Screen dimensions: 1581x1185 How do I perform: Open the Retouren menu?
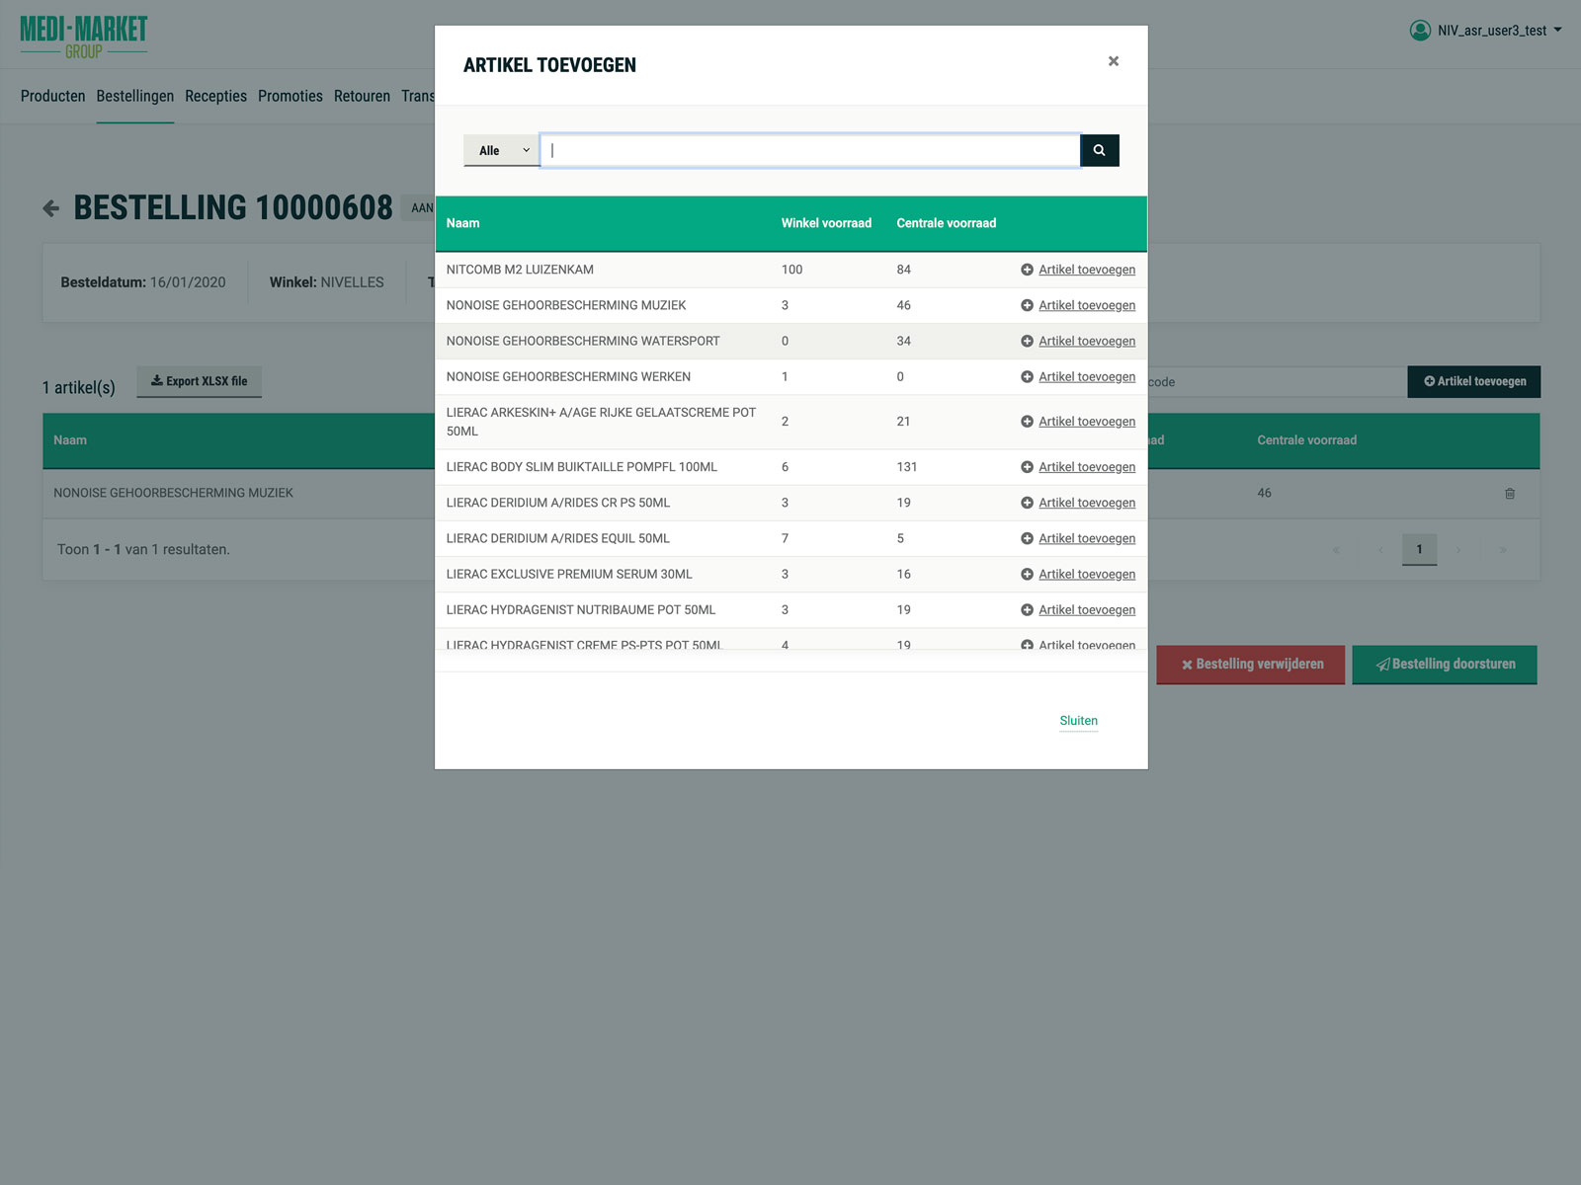tap(362, 96)
